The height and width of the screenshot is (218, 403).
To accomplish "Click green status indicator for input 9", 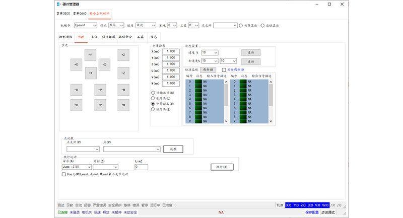I will pos(198,121).
